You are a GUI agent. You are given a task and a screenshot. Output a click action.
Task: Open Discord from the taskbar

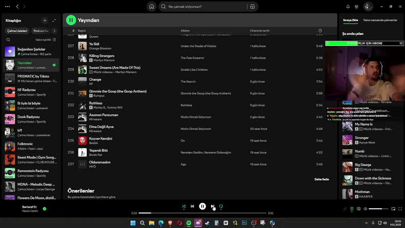tap(198, 223)
